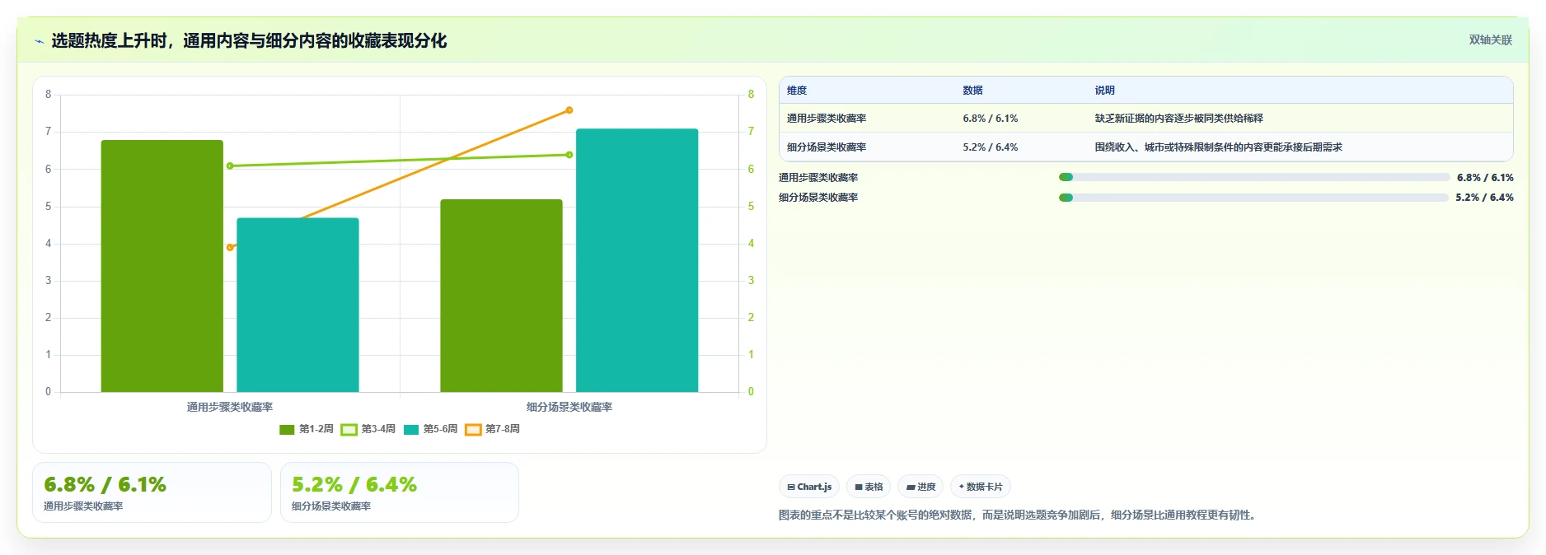Toggle the 第5-6周 legend item
1546x555 pixels.
click(x=430, y=429)
